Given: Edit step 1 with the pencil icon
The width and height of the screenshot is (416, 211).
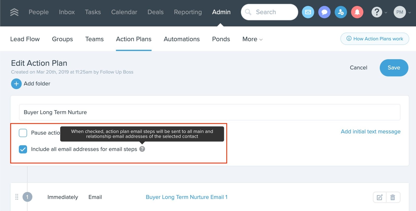Looking at the screenshot, I should (380, 197).
